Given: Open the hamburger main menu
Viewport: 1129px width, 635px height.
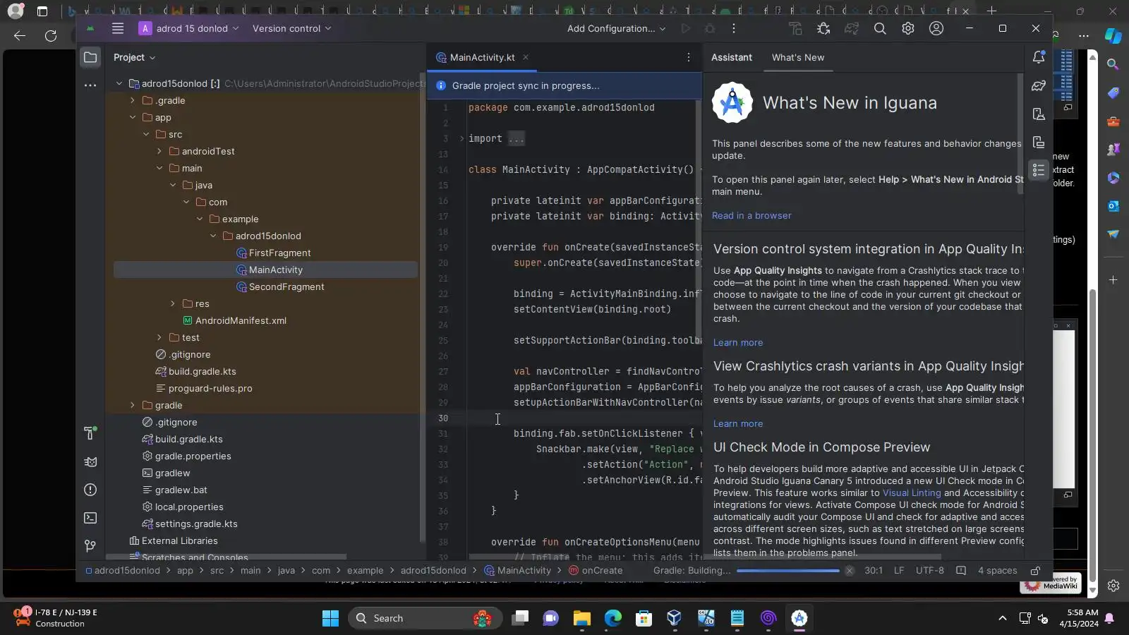Looking at the screenshot, I should (118, 28).
